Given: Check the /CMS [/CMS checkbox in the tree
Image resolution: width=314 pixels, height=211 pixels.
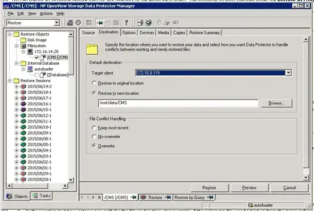Looking at the screenshot, I should [x=37, y=58].
